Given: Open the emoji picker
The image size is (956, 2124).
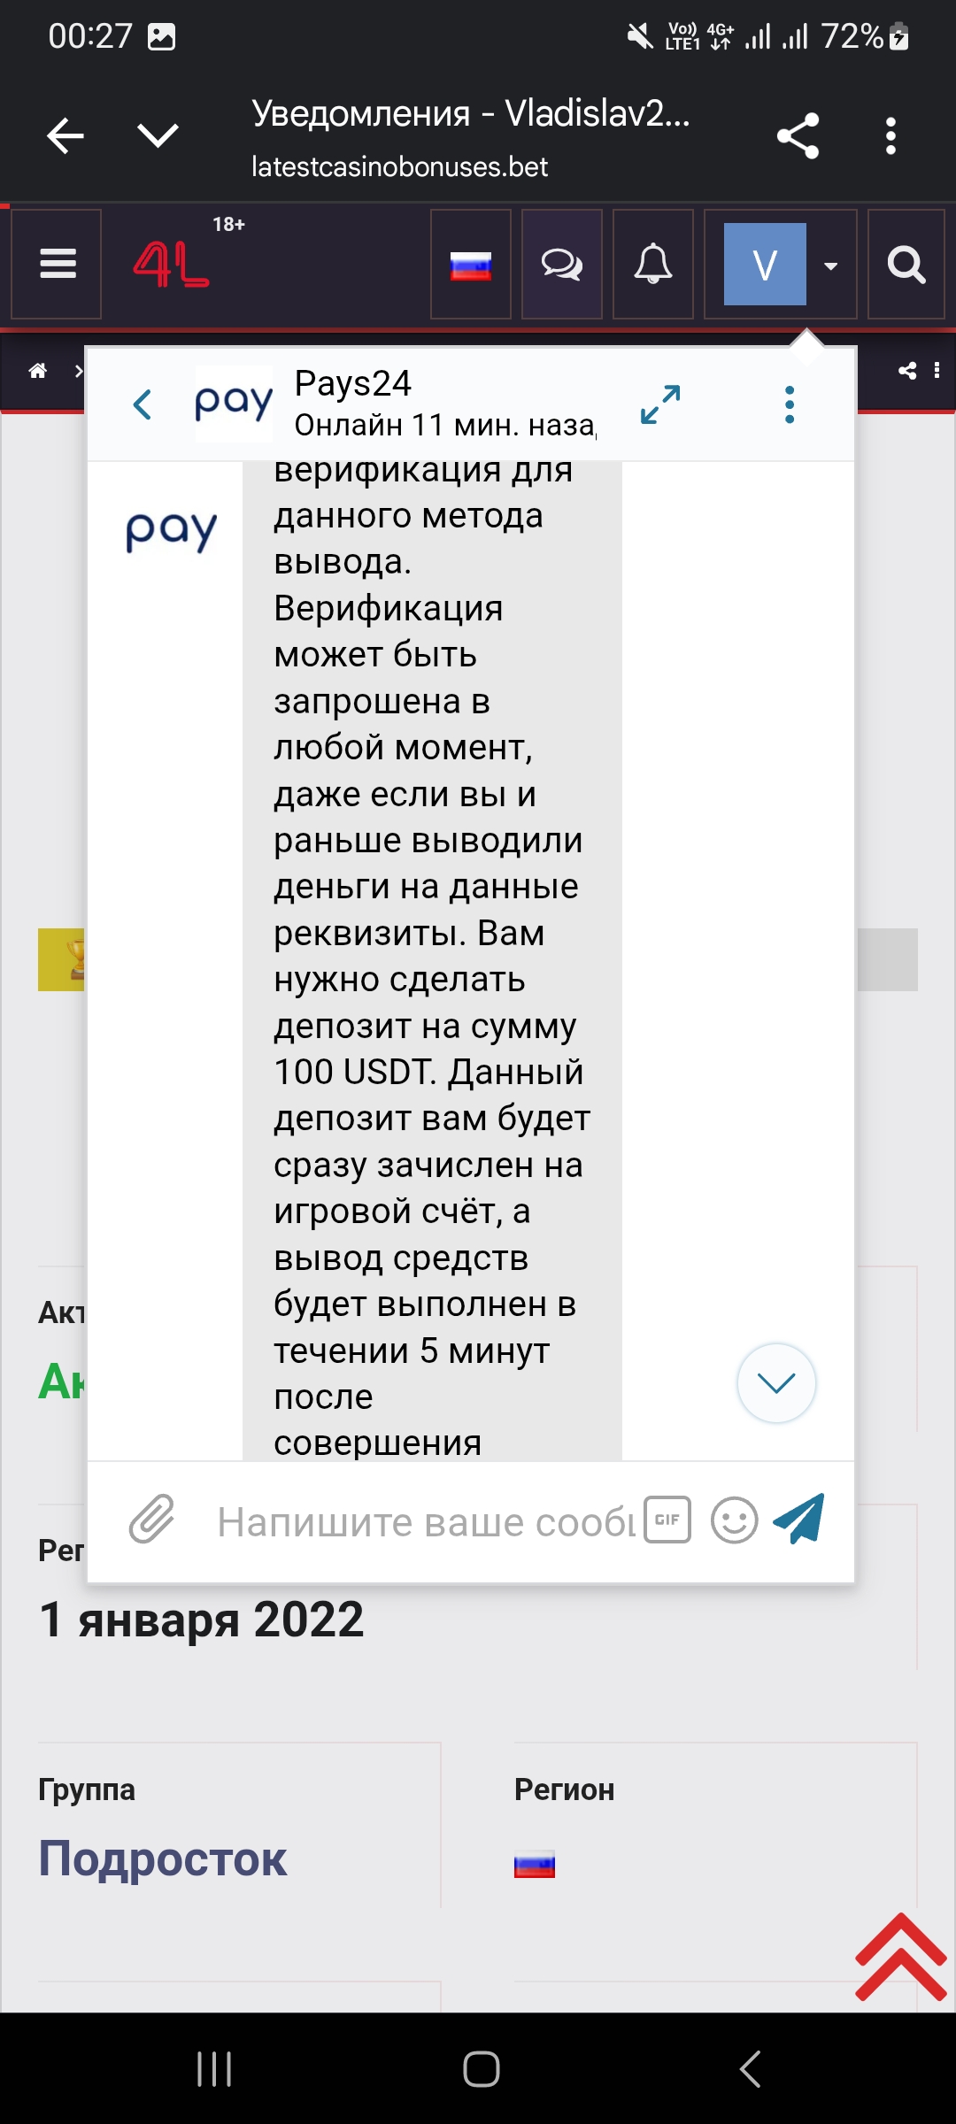Looking at the screenshot, I should point(734,1520).
